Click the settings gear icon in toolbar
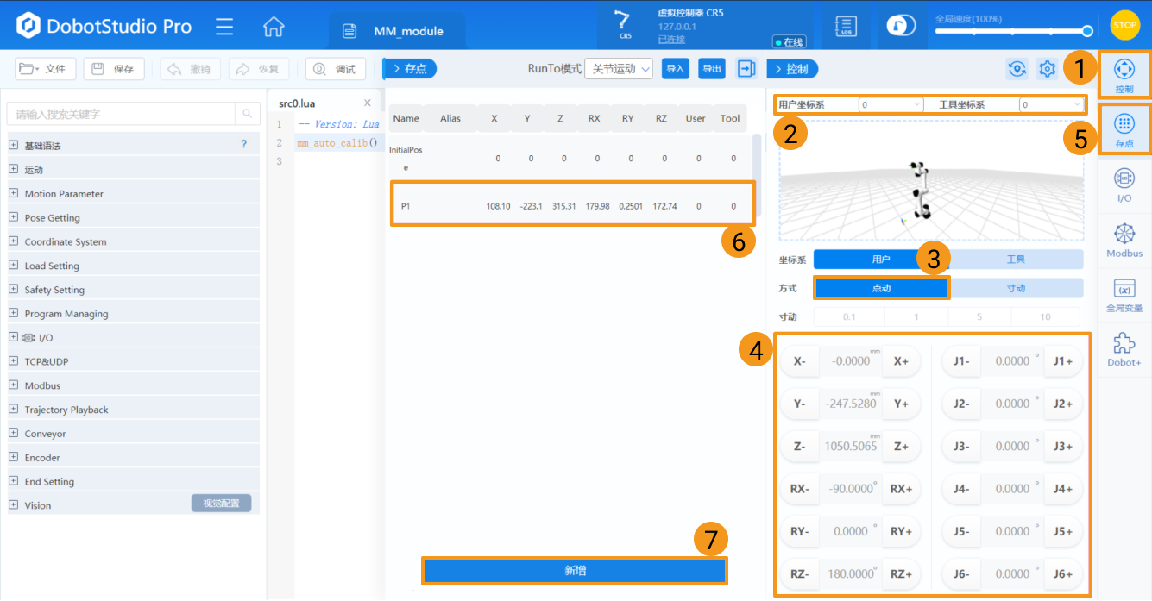 (1047, 69)
